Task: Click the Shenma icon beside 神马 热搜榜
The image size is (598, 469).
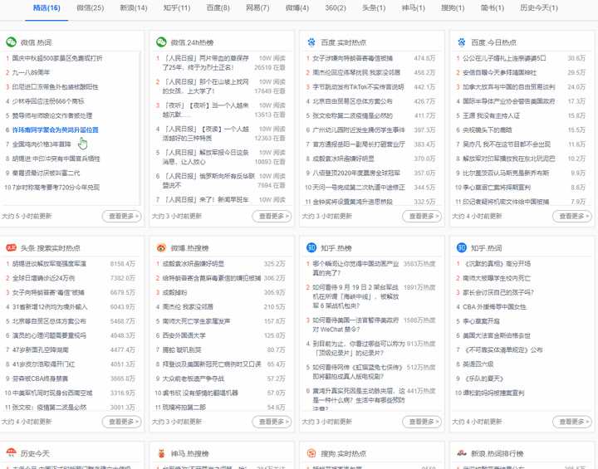Action: click(161, 453)
